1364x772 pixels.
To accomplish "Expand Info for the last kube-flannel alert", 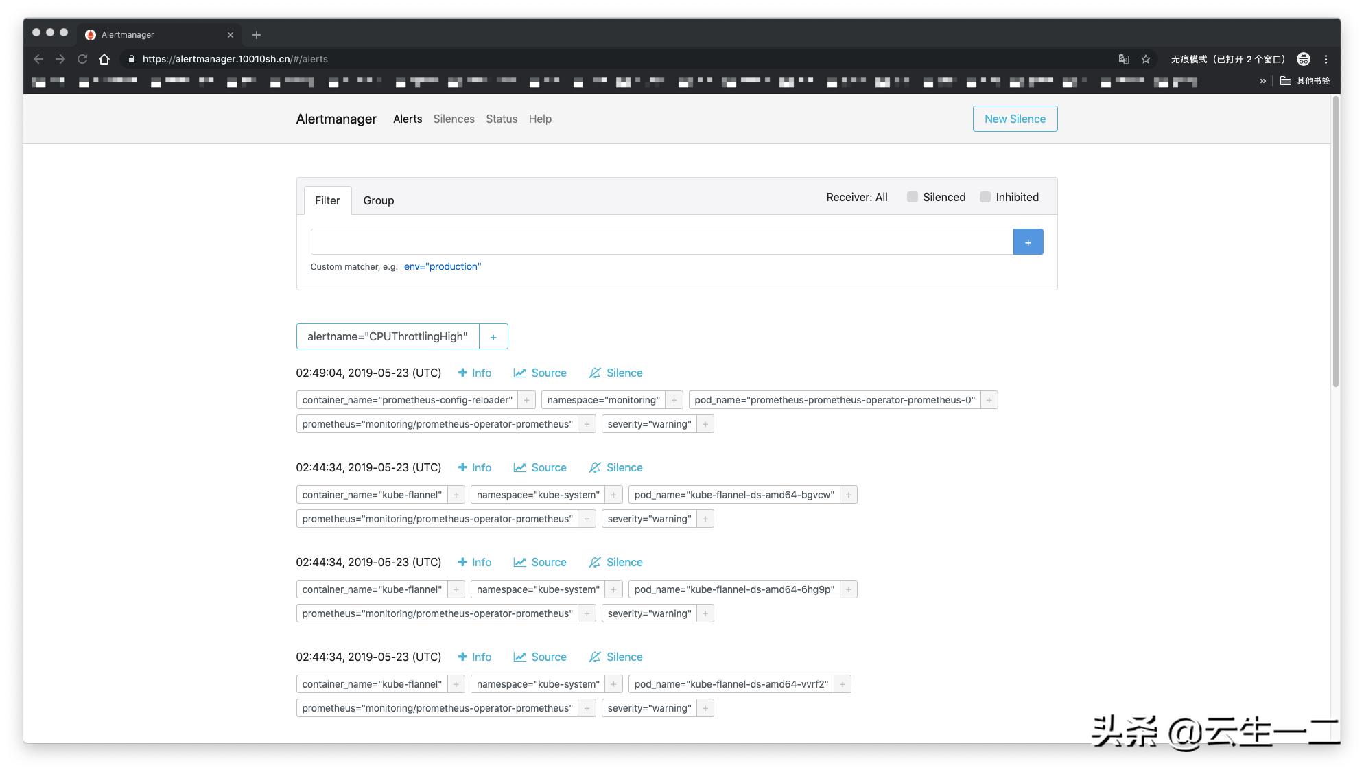I will pos(474,657).
